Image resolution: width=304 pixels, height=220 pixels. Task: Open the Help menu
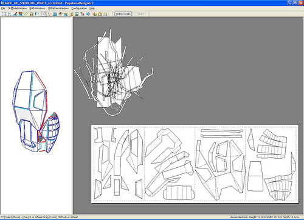point(92,8)
